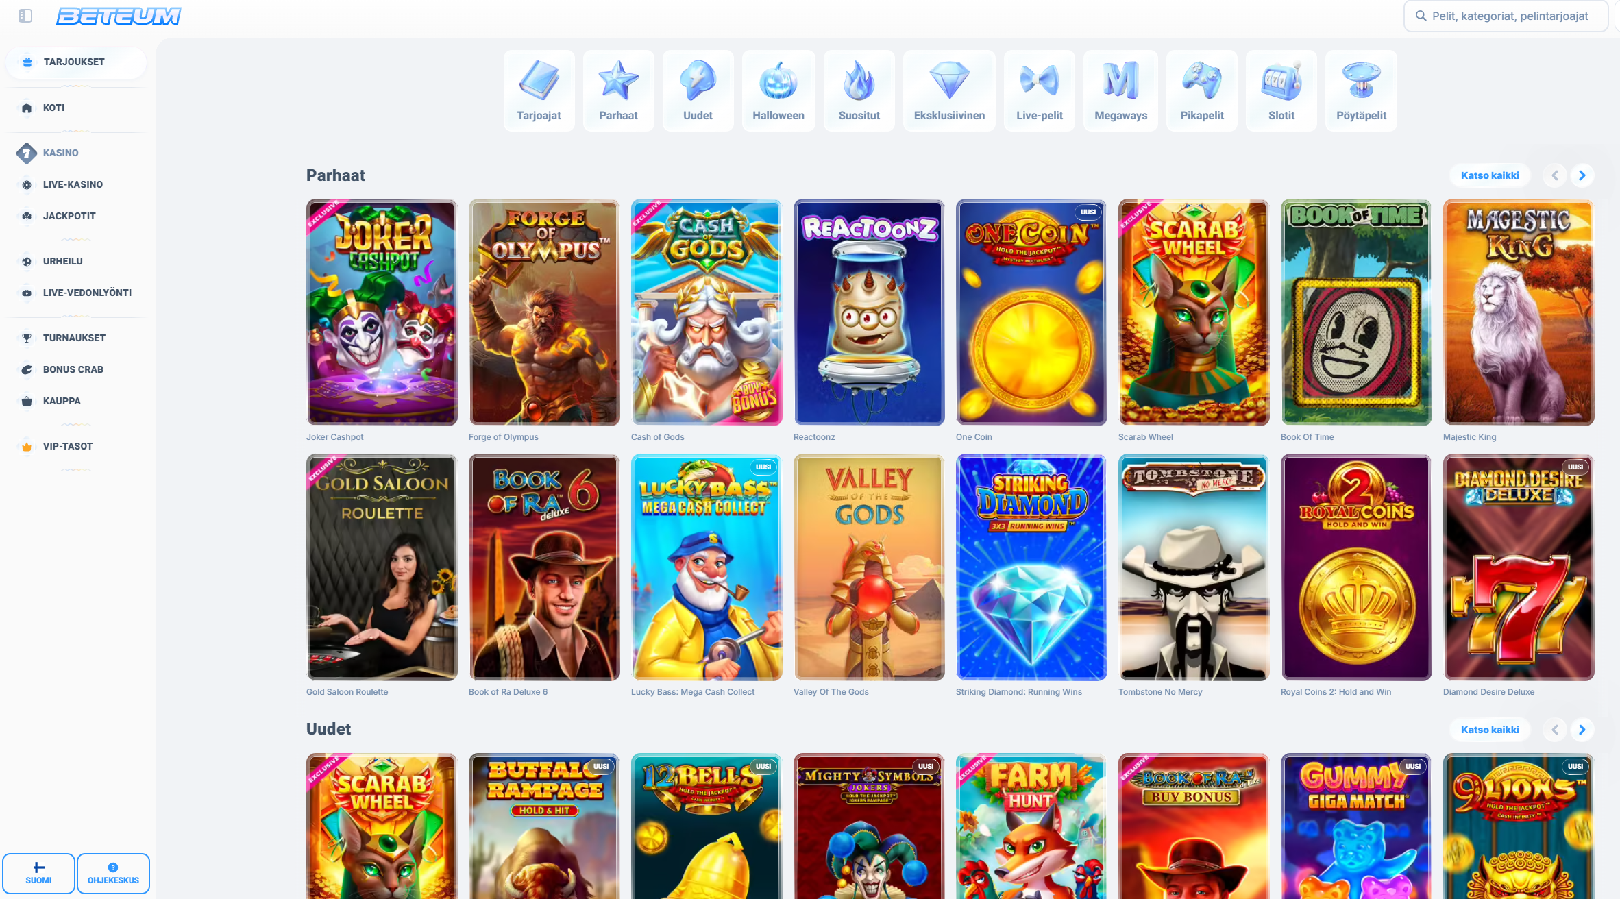Show previous games in Parhaat carousel
The image size is (1620, 899).
[x=1555, y=175]
